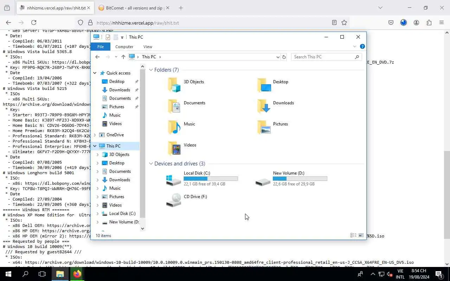Switch to the nhhizme.vercel.app browser tab
Screen dimensions: 450x281
click(55, 8)
